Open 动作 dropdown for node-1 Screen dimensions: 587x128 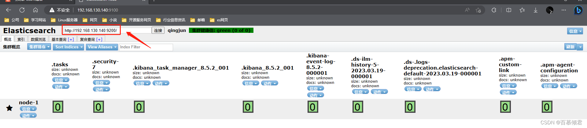pos(28,116)
